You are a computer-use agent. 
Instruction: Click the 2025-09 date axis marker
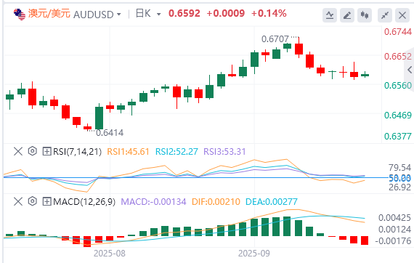254,254
